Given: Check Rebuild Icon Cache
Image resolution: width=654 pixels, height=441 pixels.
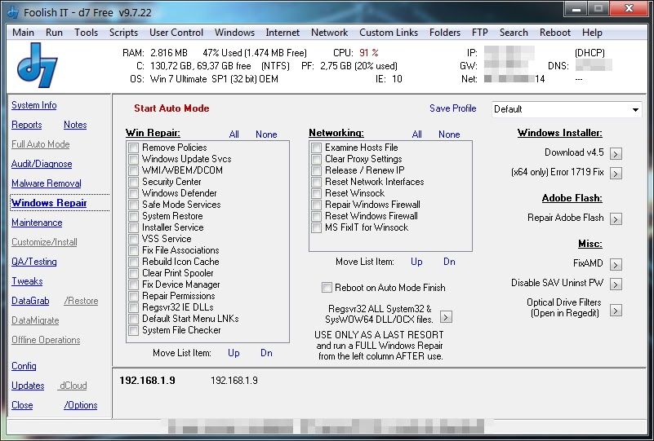Looking at the screenshot, I should (x=133, y=262).
